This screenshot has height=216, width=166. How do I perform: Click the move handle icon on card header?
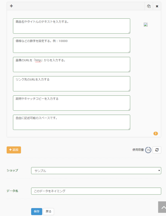pos(11,6)
